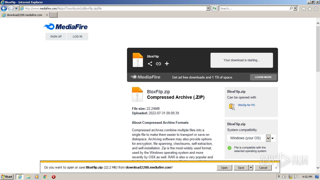Click the 4:52 PM taskbar clock
This screenshot has width=320, height=180.
point(307,177)
